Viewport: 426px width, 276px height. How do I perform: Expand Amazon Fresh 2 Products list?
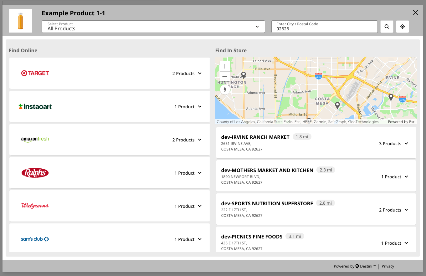[187, 140]
